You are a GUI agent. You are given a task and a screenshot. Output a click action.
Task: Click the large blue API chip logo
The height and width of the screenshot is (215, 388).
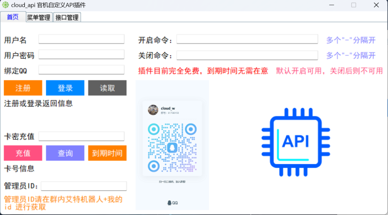pos(296,142)
